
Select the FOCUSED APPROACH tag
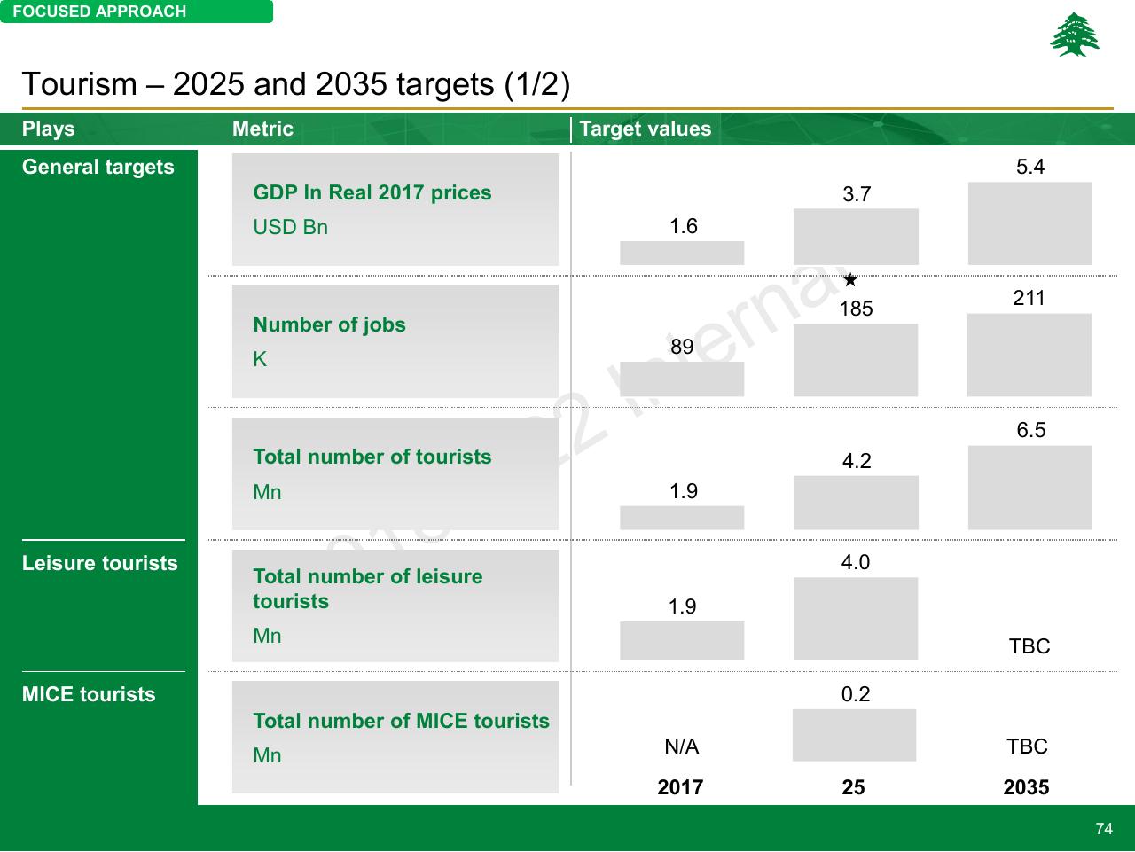(x=137, y=12)
